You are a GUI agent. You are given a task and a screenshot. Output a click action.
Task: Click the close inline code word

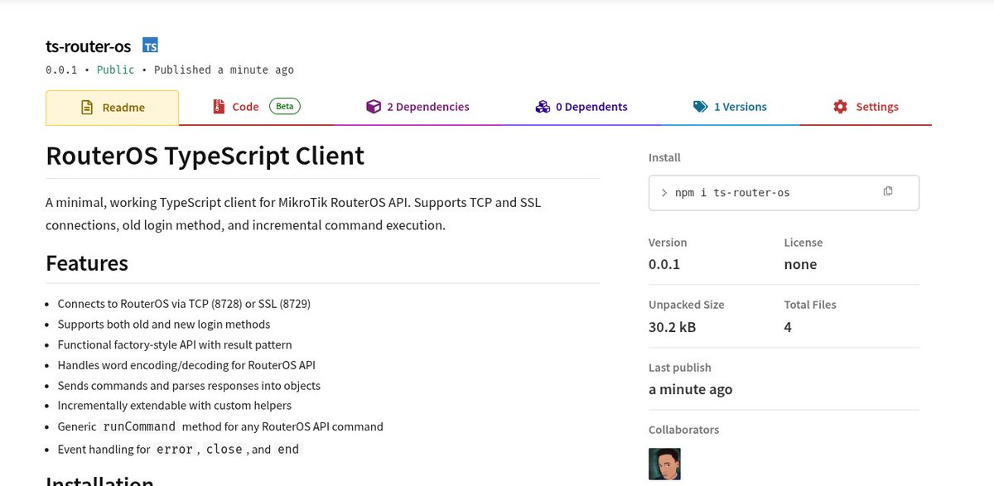(x=224, y=449)
